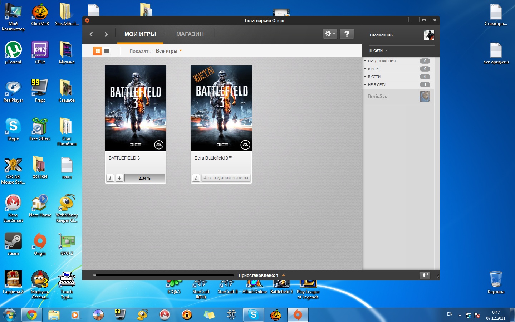Select the Skype desktop shortcut
The height and width of the screenshot is (322, 515).
point(13,129)
